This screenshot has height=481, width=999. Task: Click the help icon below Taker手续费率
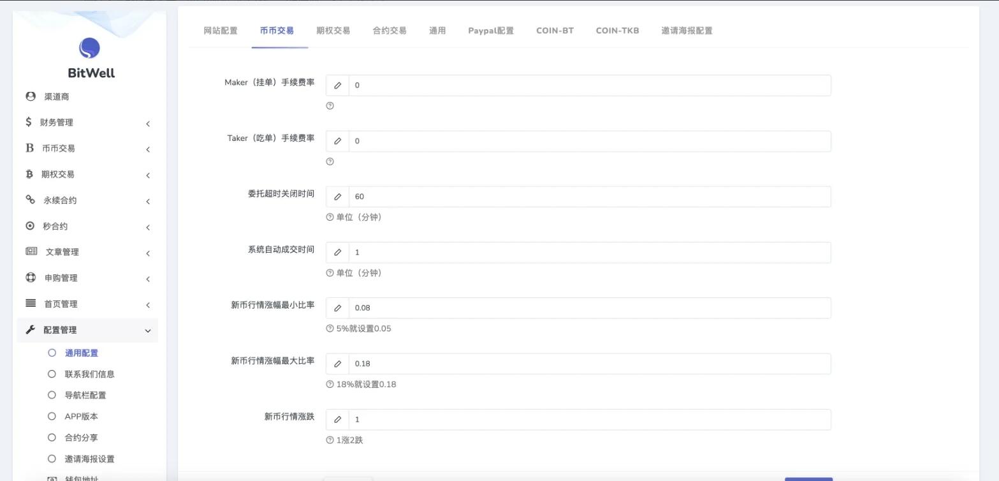330,161
